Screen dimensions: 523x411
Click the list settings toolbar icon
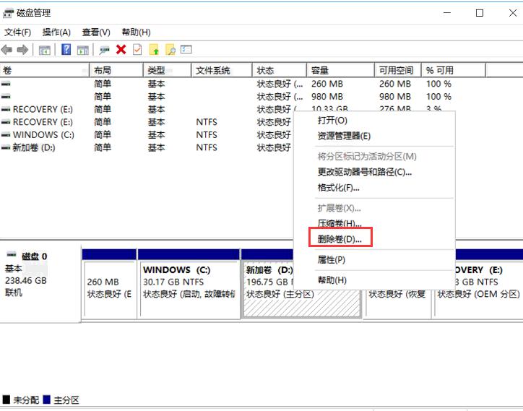coord(186,50)
